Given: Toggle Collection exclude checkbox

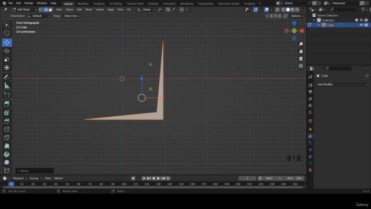Looking at the screenshot, I should pos(357,20).
